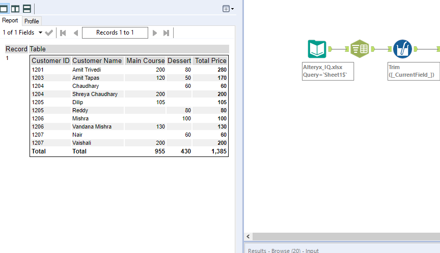This screenshot has width=440, height=253.
Task: Click the Trim CurrentField annotation box
Action: [414, 71]
